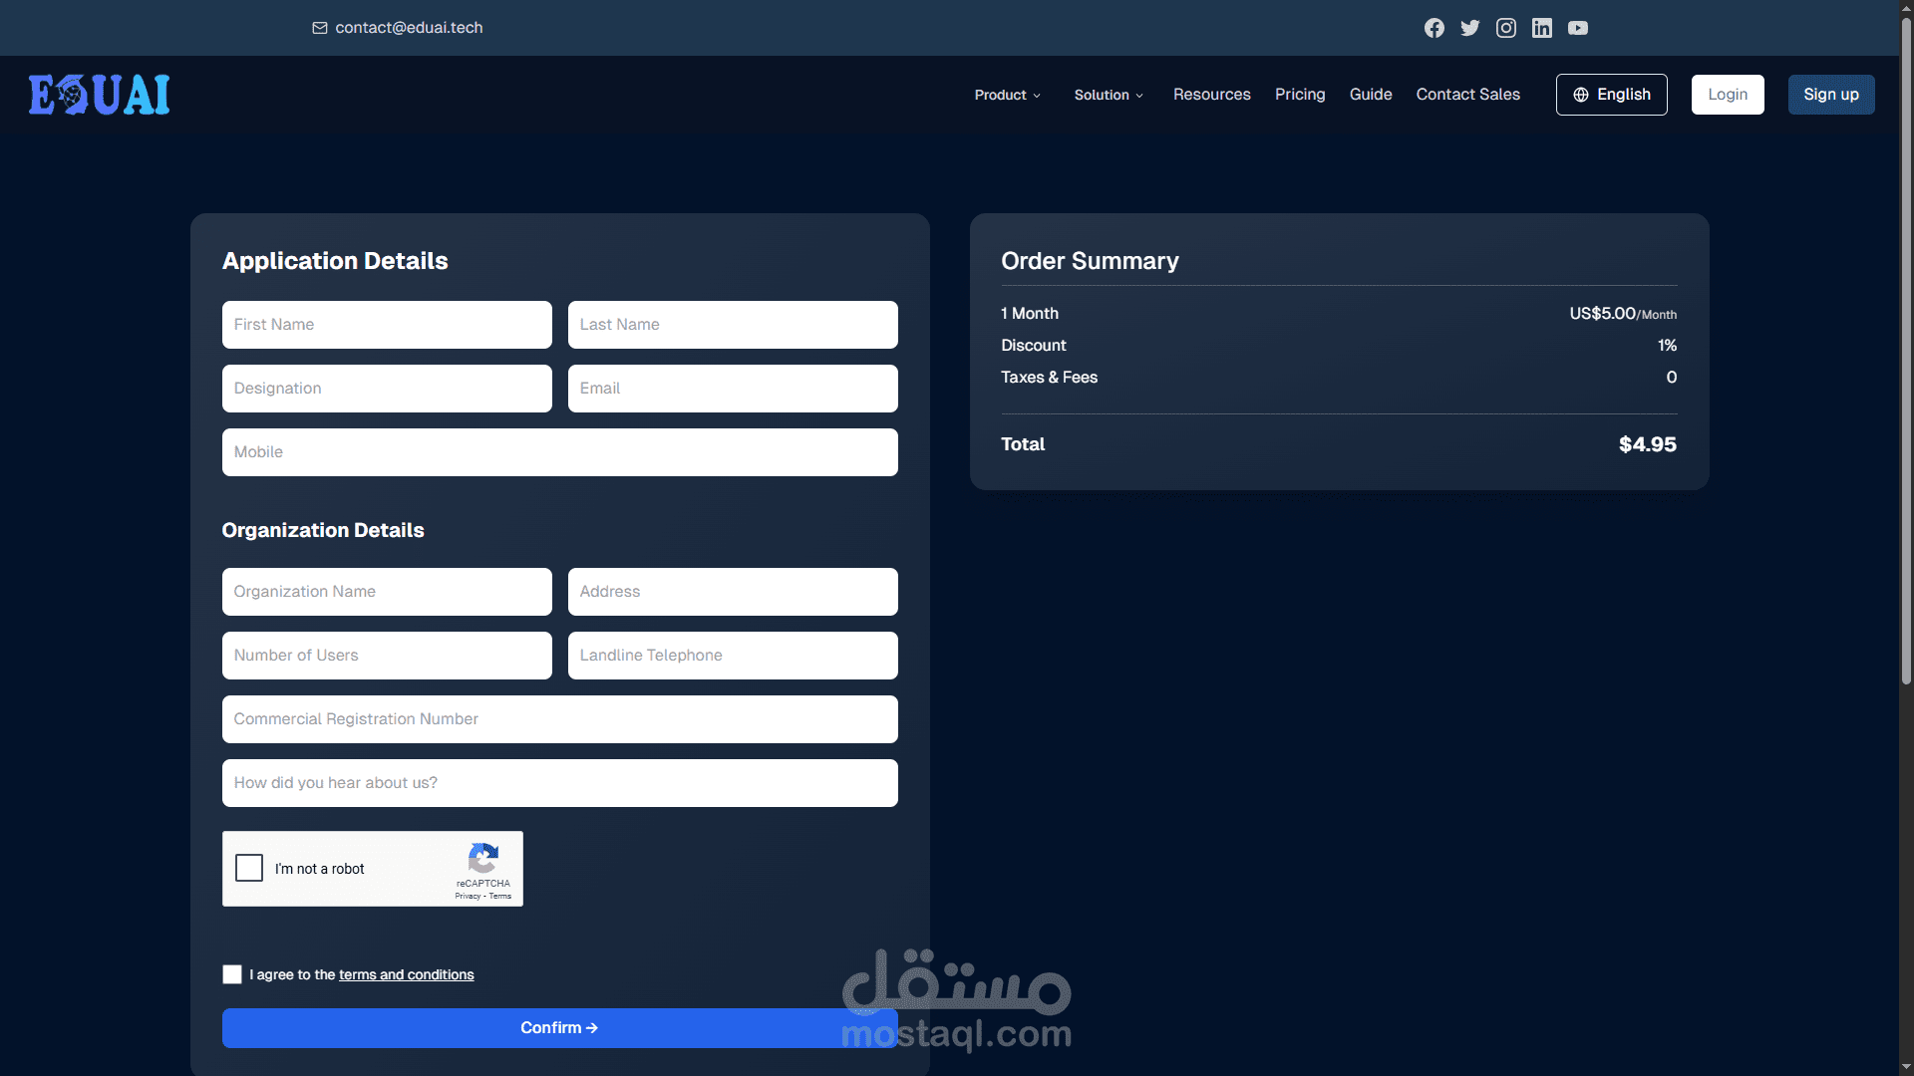
Task: Open reCAPTCHA Privacy link
Action: 468,897
